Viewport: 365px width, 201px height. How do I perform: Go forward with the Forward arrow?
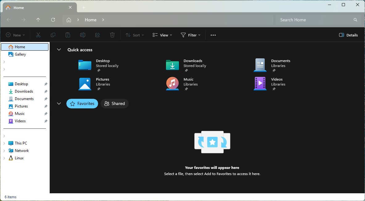(23, 20)
